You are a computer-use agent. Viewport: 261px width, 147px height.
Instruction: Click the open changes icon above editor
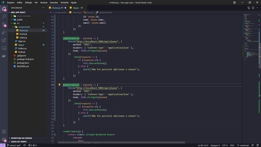(x=249, y=8)
